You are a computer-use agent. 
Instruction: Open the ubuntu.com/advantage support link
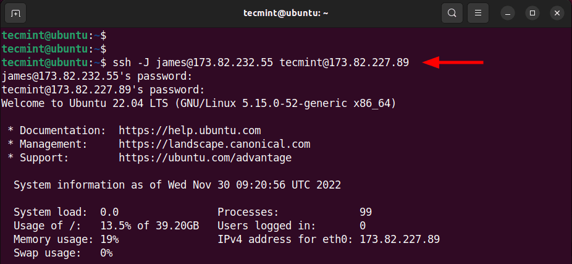click(x=205, y=158)
